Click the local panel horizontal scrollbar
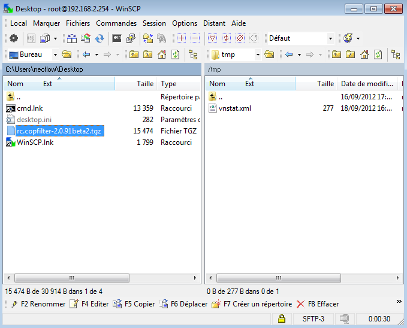The width and height of the screenshot is (407, 328). pyautogui.click(x=72, y=278)
